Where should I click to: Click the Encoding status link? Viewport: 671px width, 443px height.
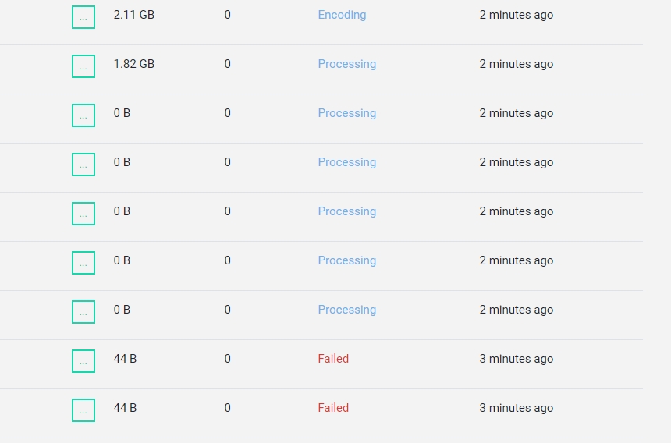tap(342, 15)
